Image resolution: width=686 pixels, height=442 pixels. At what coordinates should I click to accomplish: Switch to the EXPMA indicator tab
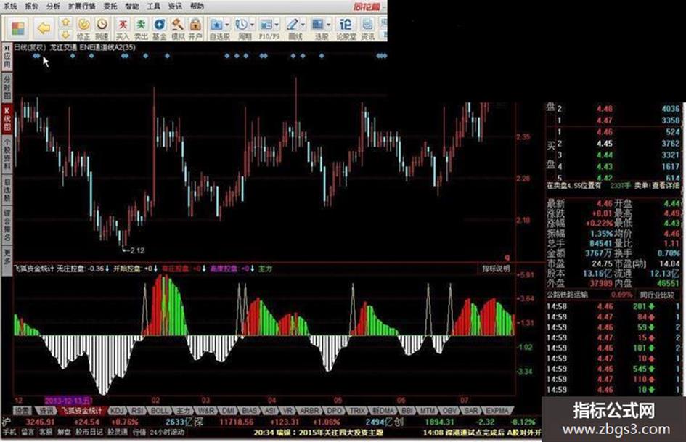(x=497, y=411)
